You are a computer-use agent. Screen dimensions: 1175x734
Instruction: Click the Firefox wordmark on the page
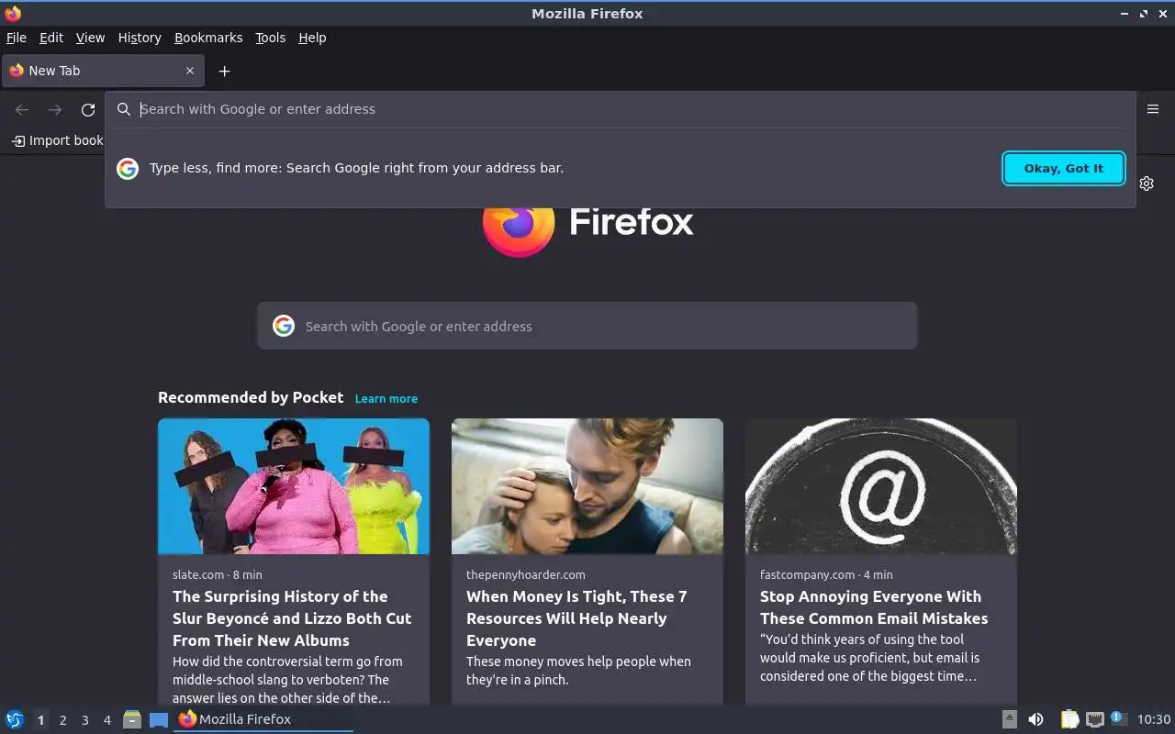(632, 221)
